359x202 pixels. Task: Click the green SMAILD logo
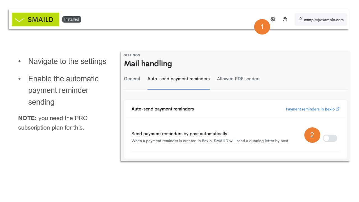coord(35,19)
